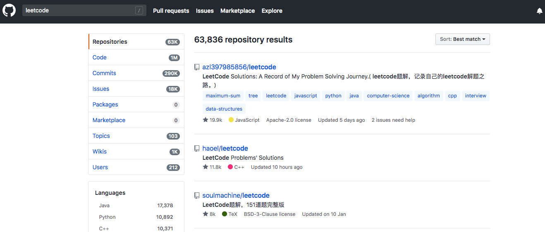
Task: Open the Sort: Best match dropdown
Action: (x=462, y=39)
